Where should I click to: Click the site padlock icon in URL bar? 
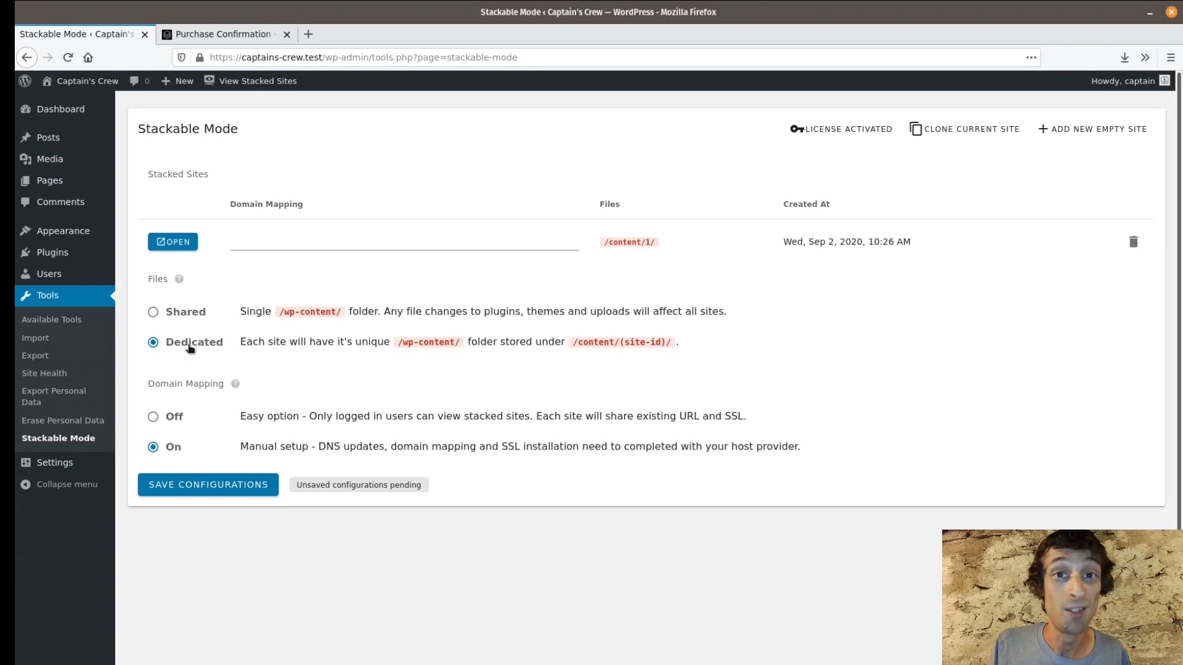[x=200, y=57]
